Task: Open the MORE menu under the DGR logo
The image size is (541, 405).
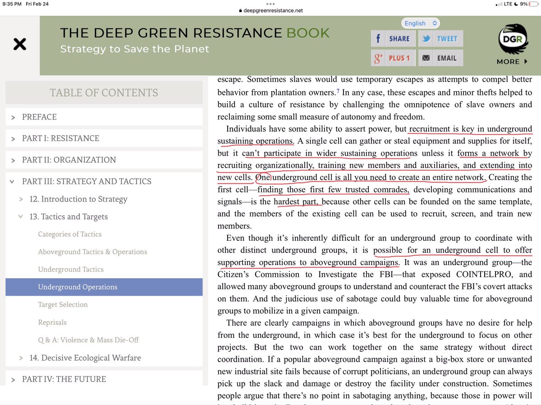Action: (x=511, y=62)
